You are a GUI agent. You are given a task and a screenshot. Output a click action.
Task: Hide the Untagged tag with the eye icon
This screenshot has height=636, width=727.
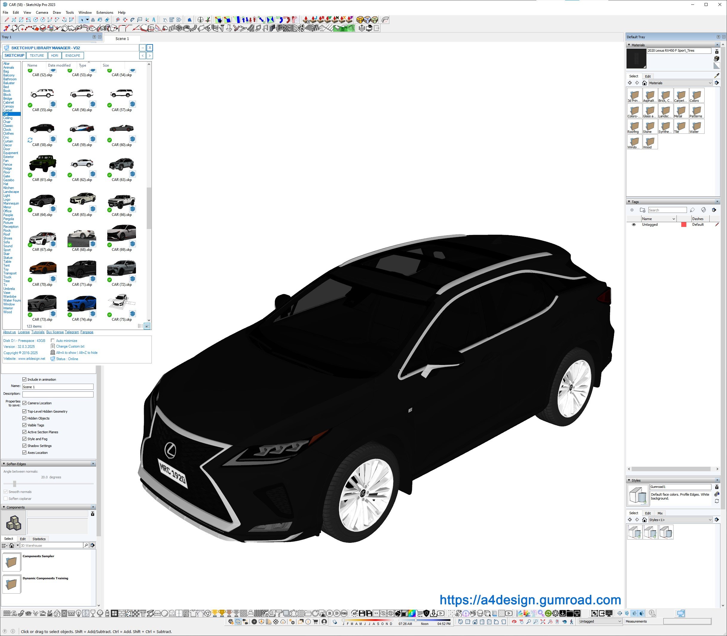(633, 225)
